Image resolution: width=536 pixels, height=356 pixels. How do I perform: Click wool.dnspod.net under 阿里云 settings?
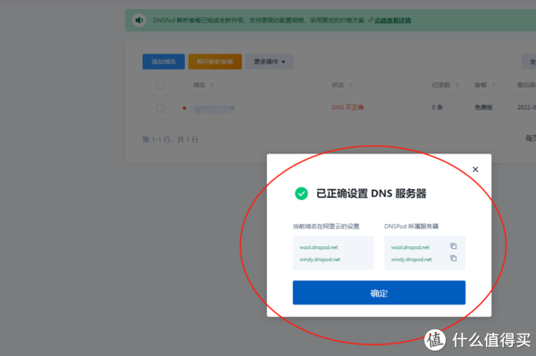(x=319, y=247)
